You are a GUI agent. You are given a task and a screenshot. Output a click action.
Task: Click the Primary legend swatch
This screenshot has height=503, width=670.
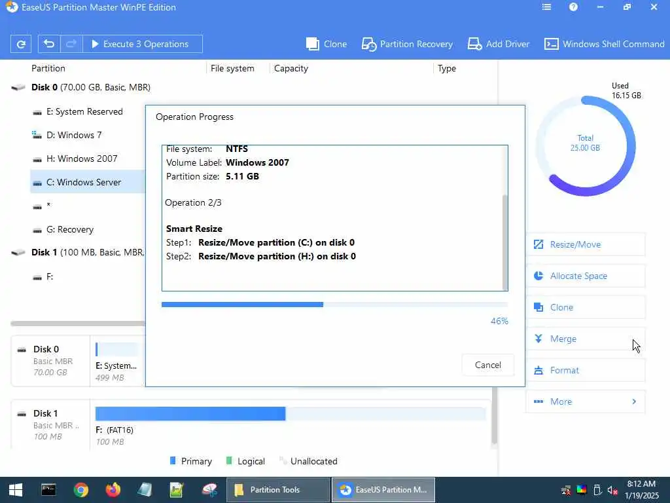click(173, 460)
